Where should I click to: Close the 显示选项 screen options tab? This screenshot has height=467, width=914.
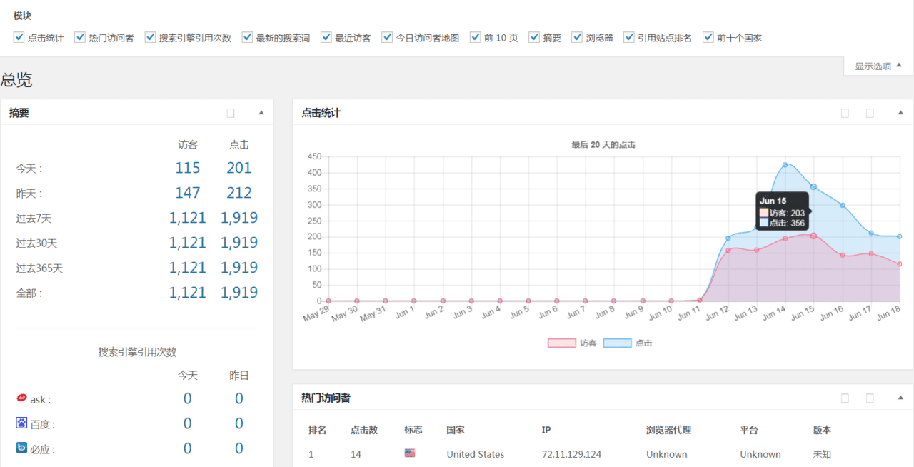click(x=878, y=66)
